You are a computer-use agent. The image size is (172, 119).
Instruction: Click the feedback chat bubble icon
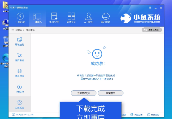(x=132, y=115)
